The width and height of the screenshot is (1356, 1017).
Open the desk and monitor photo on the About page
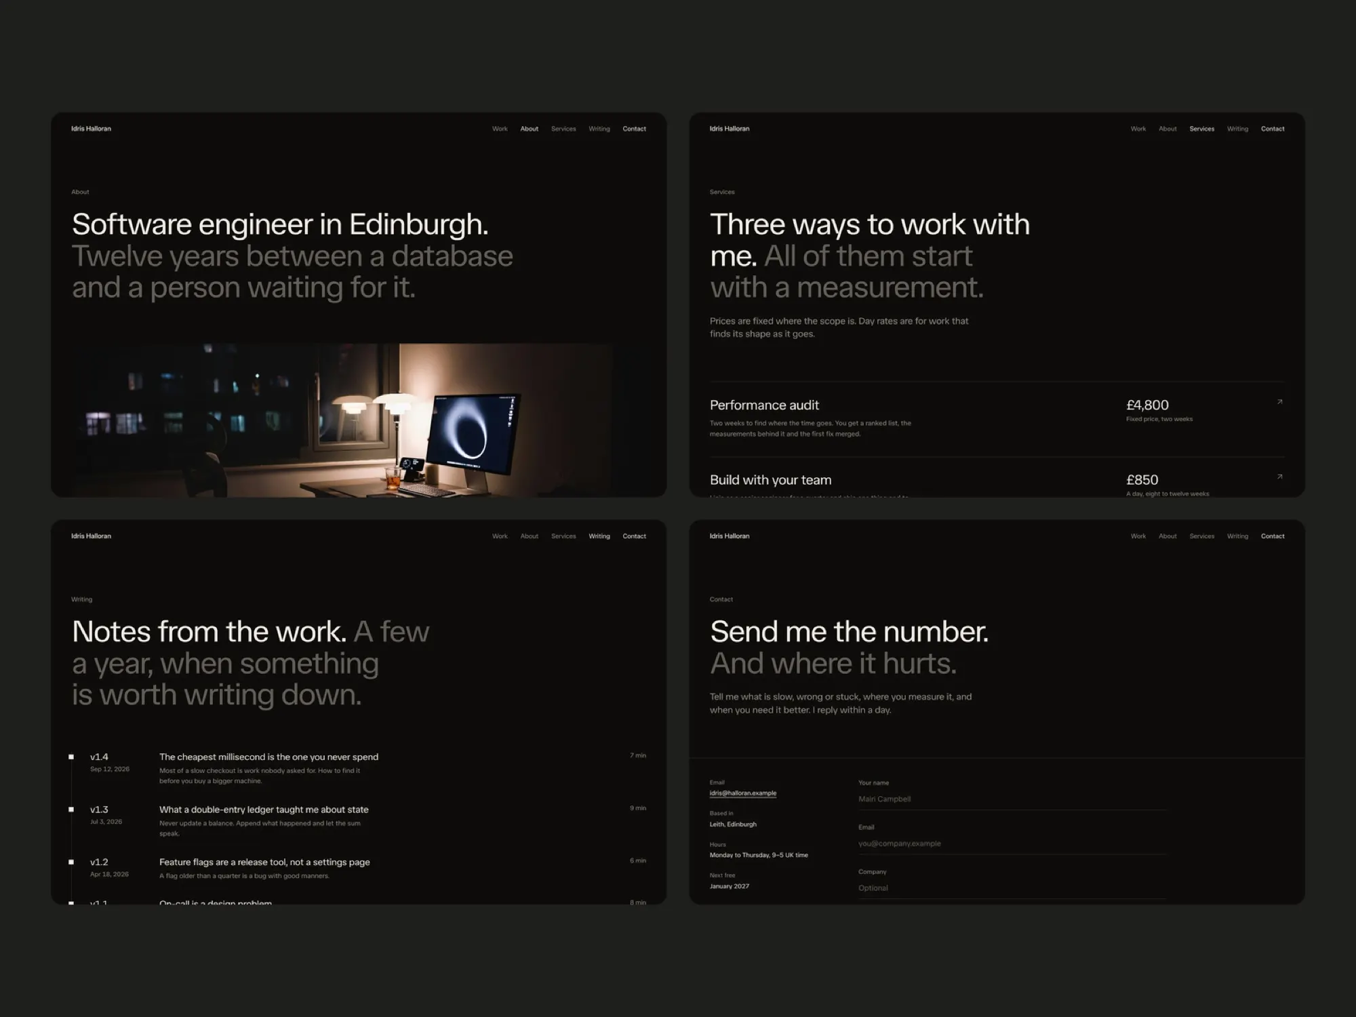(x=359, y=420)
